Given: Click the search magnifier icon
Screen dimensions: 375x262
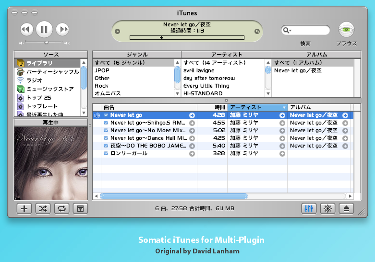Looking at the screenshot, I should 287,30.
